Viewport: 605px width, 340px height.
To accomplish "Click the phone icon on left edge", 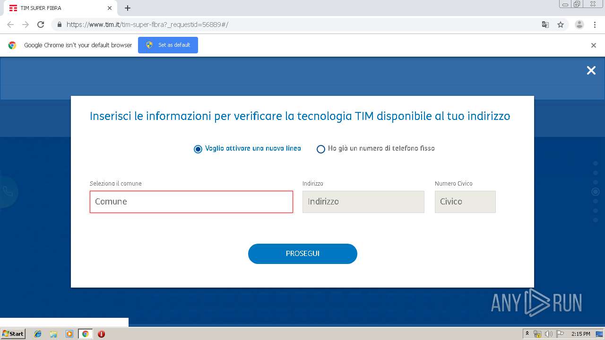I will point(8,191).
